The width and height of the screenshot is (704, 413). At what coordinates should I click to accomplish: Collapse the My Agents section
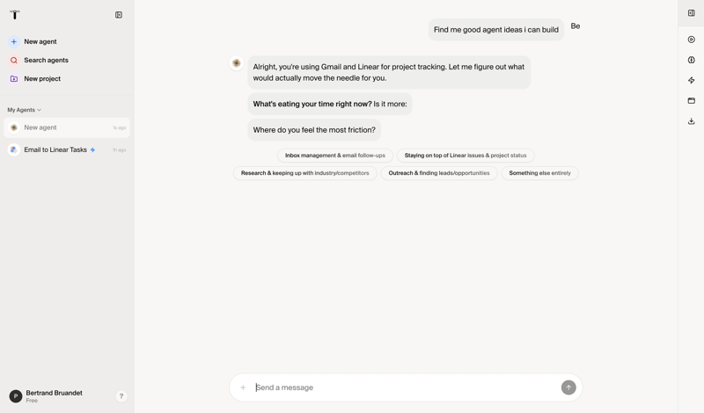(x=25, y=110)
